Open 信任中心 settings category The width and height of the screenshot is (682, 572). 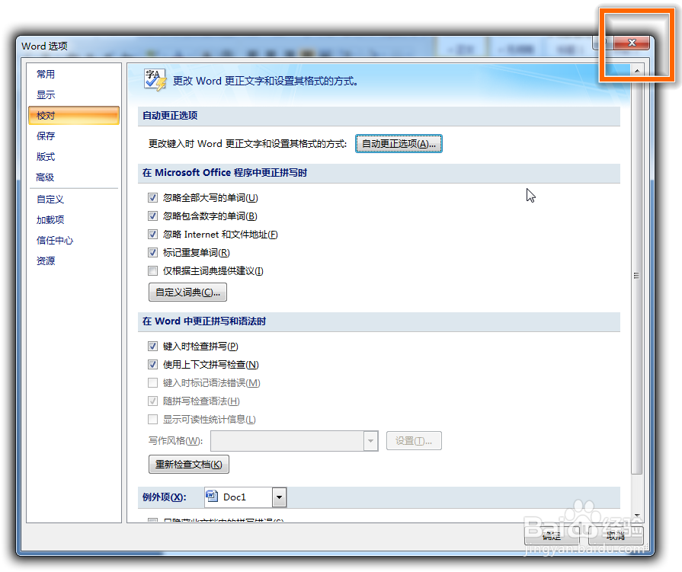tap(74, 241)
